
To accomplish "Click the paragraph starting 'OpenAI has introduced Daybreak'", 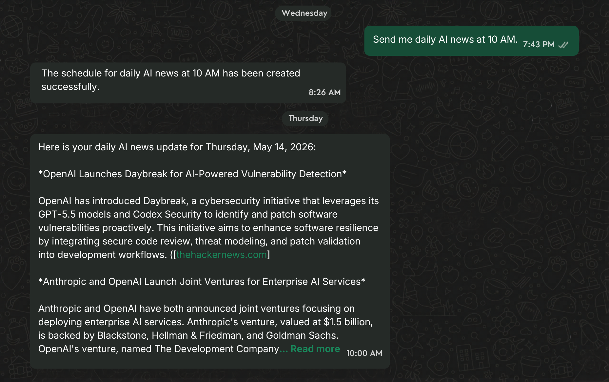I will pyautogui.click(x=209, y=228).
